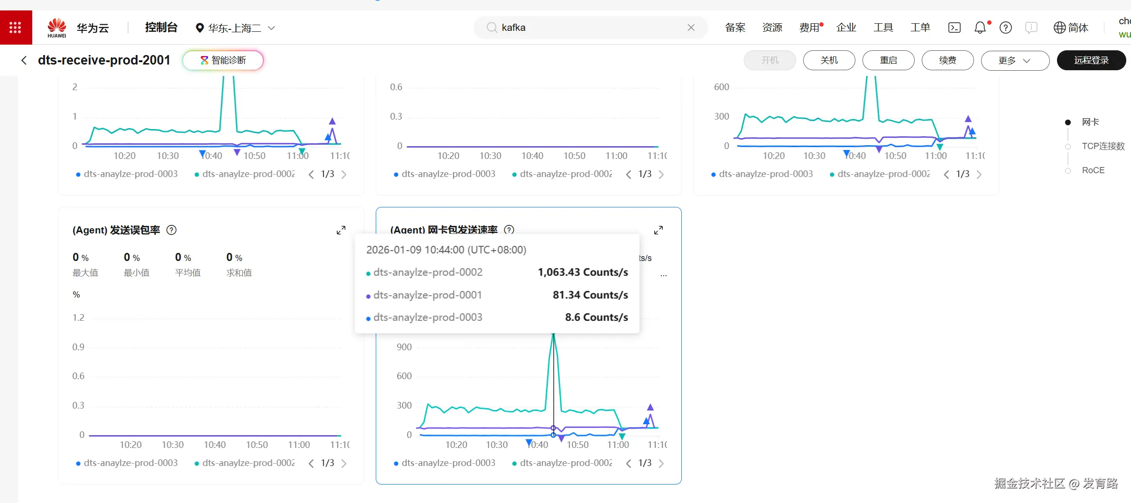Open the CloudShell terminal icon
The image size is (1131, 503).
click(954, 28)
